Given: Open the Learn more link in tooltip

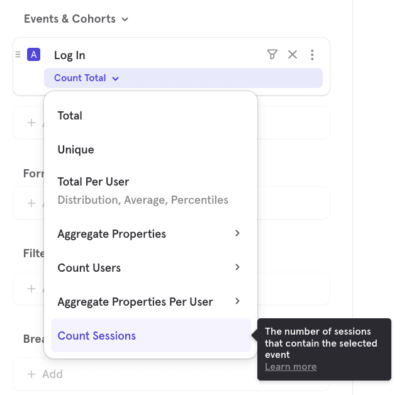Looking at the screenshot, I should pos(291,367).
